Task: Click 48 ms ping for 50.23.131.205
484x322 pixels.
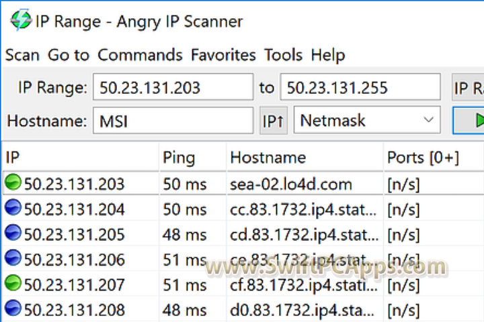Action: coord(185,235)
